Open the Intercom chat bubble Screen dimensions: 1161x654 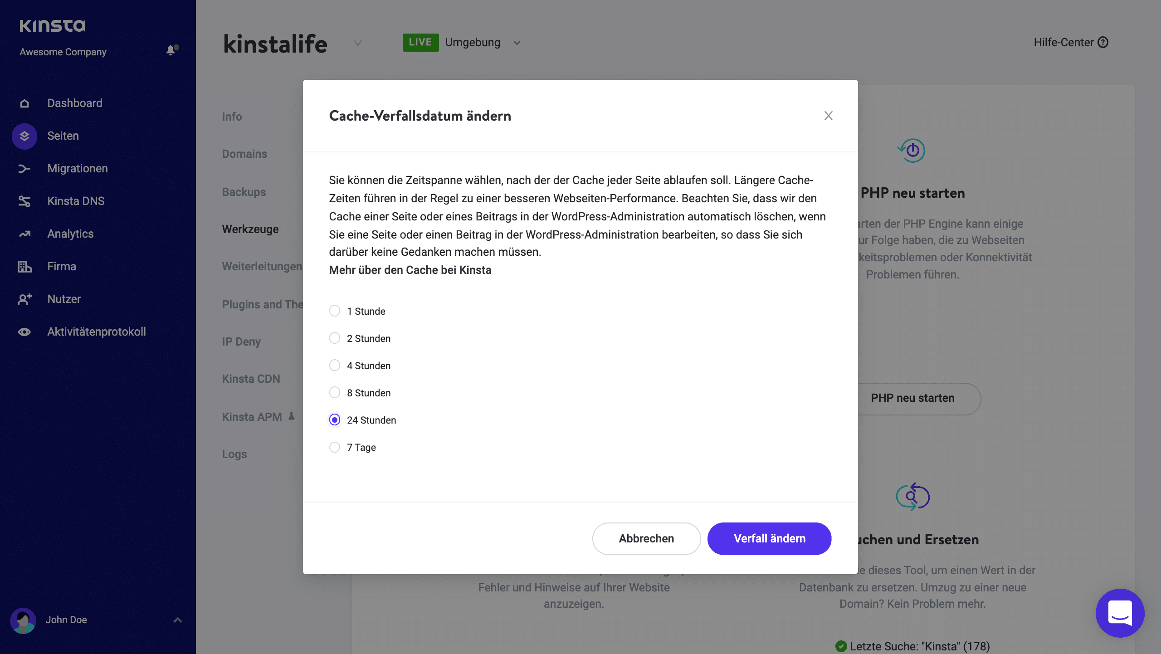1120,613
